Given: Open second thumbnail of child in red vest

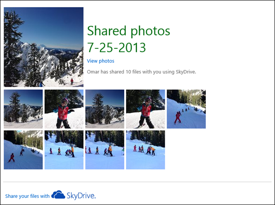Looking at the screenshot, I should pyautogui.click(x=64, y=109).
